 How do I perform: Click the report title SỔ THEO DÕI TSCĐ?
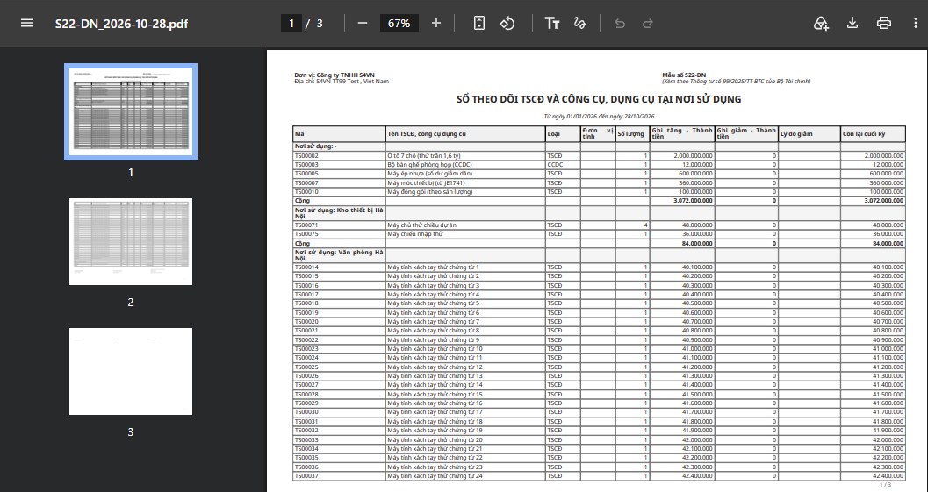tap(599, 99)
